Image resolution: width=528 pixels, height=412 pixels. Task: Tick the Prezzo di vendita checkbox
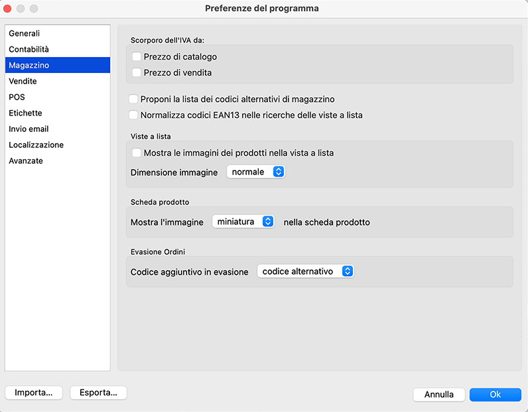(137, 73)
